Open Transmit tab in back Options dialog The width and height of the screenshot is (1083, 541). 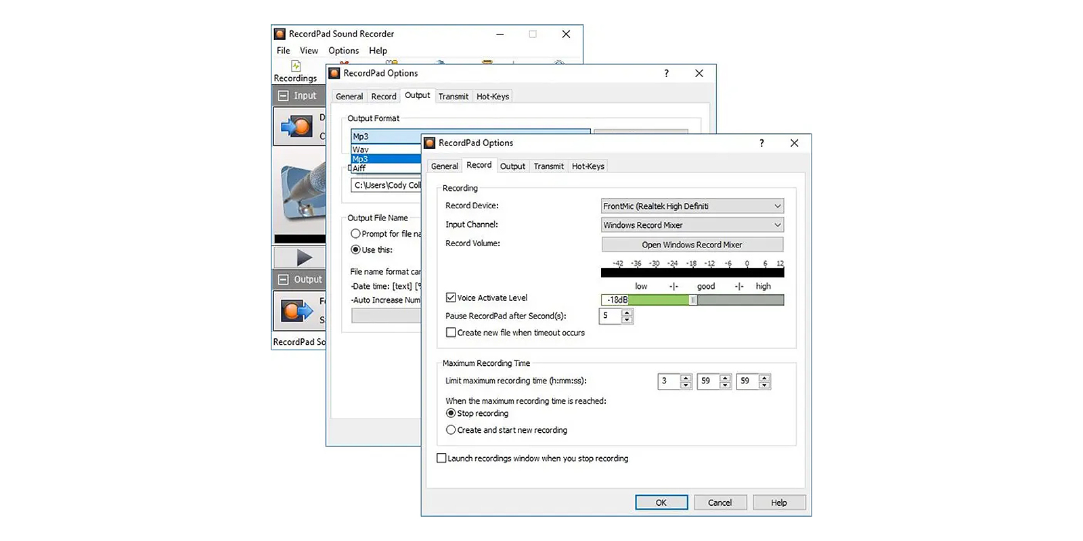pos(453,97)
